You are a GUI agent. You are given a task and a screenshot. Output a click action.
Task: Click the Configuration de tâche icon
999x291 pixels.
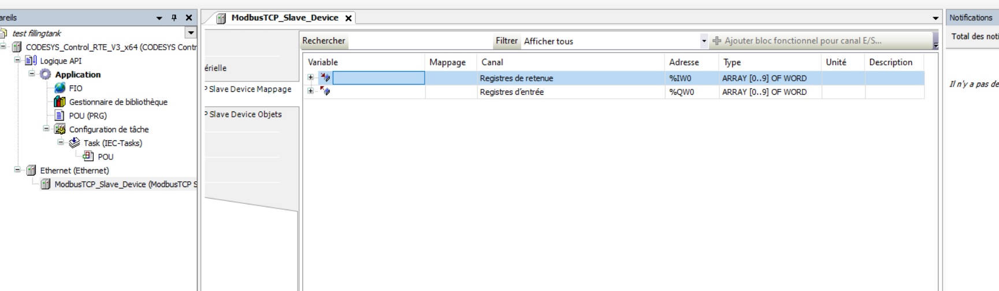pyautogui.click(x=60, y=129)
